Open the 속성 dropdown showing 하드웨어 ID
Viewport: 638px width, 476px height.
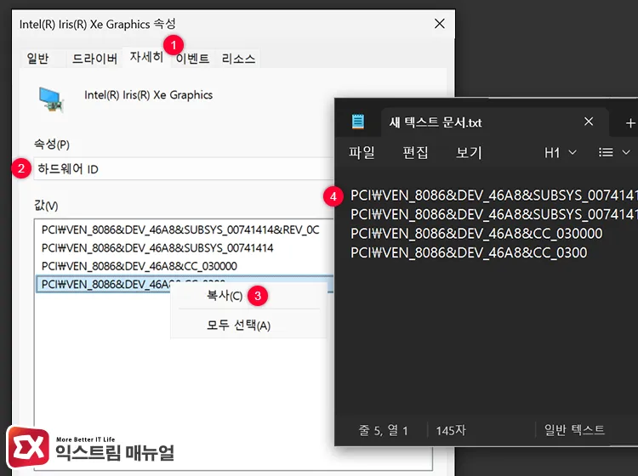pos(184,168)
